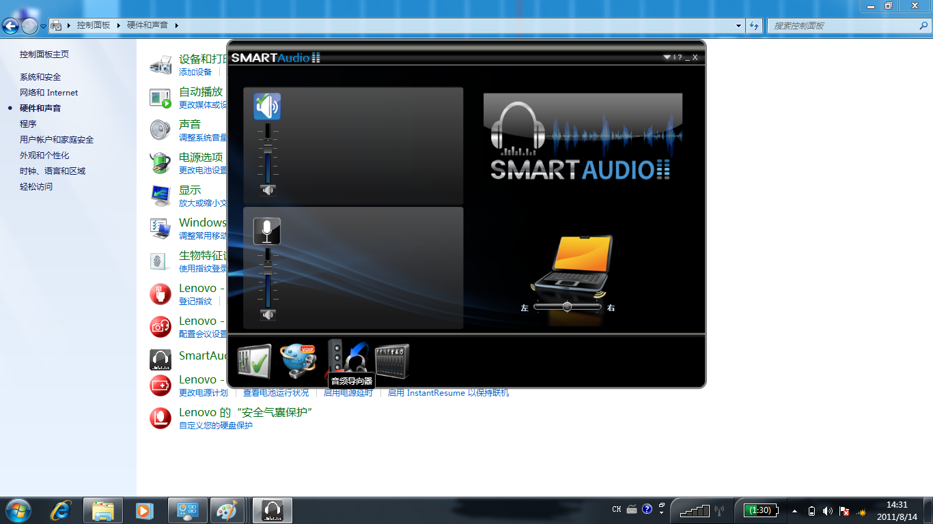Click the printer devices icon in Control Panel
The width and height of the screenshot is (933, 524).
pyautogui.click(x=161, y=65)
